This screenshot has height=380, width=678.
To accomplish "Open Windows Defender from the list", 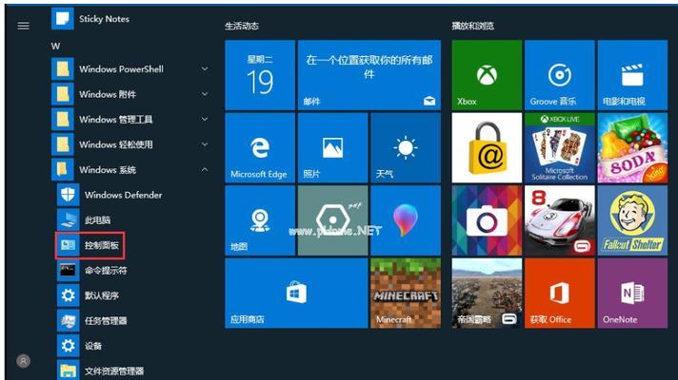I will pos(110,195).
